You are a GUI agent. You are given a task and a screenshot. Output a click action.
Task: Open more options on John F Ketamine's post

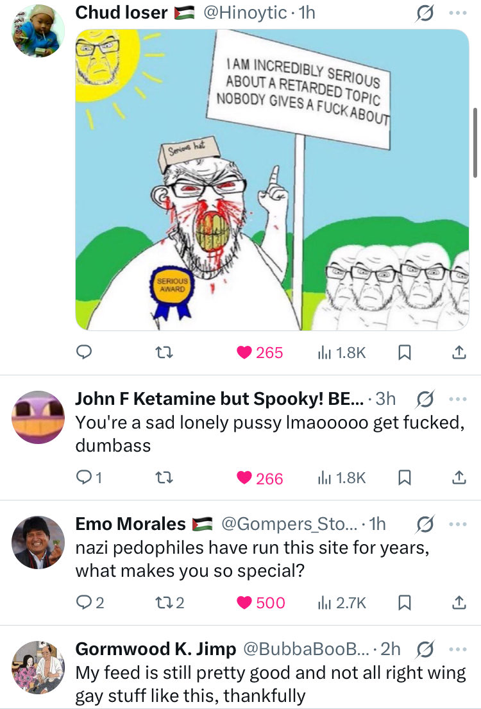(457, 398)
